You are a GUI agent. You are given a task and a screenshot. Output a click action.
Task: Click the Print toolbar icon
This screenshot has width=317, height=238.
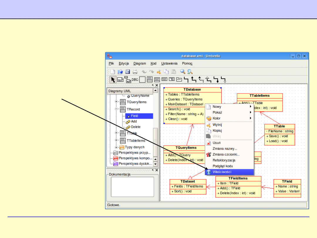[135, 71]
